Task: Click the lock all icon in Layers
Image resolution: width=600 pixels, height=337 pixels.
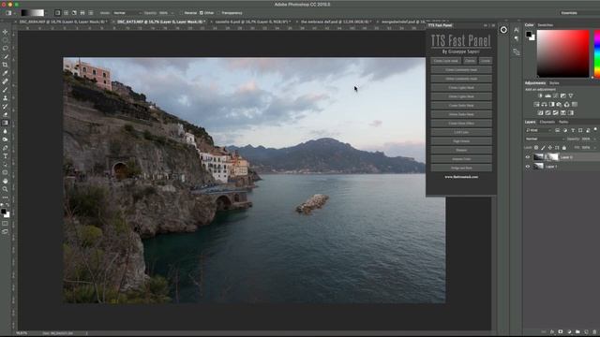Action: (x=564, y=148)
